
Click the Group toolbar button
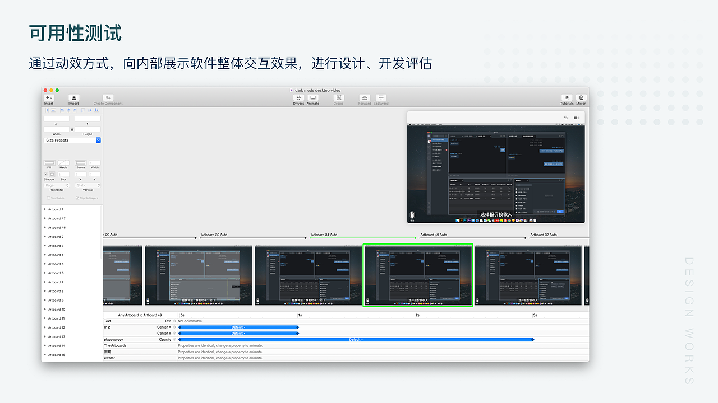tap(339, 97)
